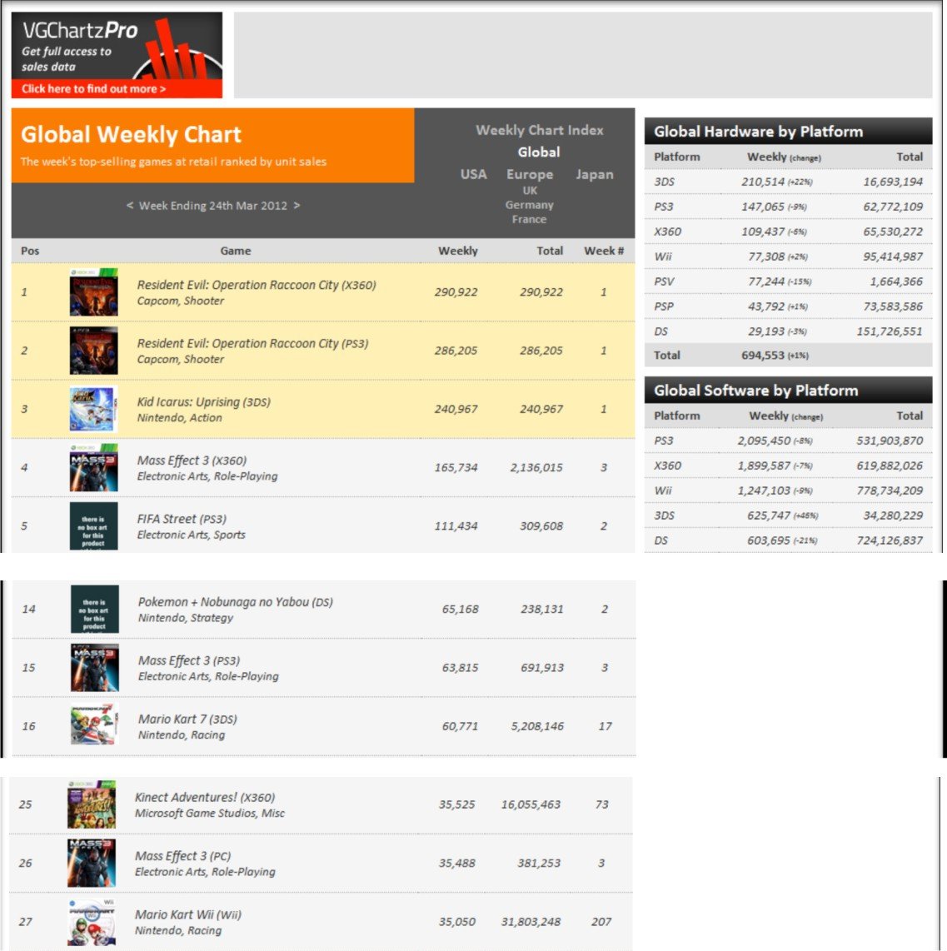This screenshot has width=947, height=951.
Task: Click Kinect Adventures total 16,055,463
Action: 531,804
